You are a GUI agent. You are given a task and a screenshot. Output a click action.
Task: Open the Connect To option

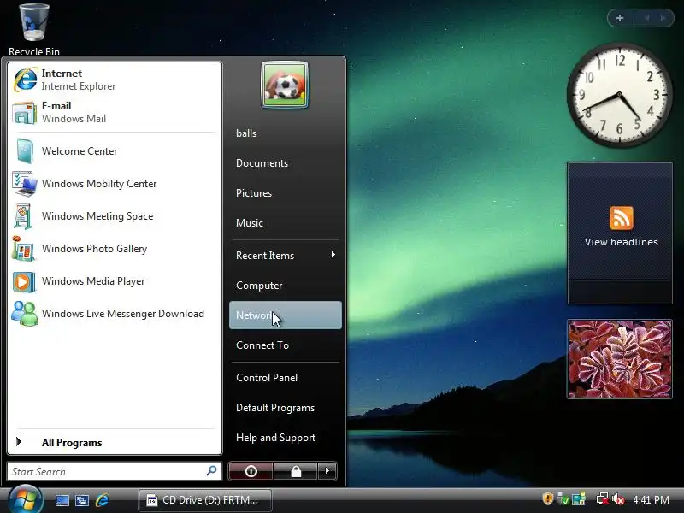pos(286,345)
